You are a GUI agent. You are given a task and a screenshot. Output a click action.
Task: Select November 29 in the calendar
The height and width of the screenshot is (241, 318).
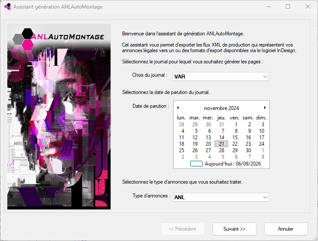click(235, 150)
